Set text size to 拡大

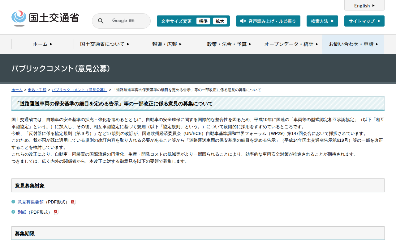pyautogui.click(x=220, y=21)
